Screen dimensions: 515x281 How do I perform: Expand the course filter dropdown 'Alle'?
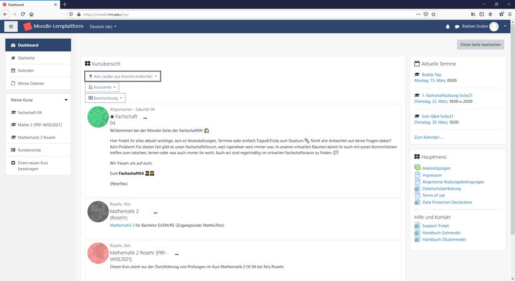point(123,77)
